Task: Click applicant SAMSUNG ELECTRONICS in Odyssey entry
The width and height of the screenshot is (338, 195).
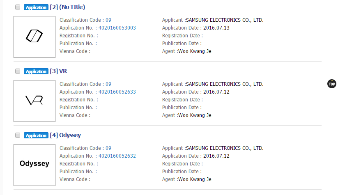Action: pos(225,148)
